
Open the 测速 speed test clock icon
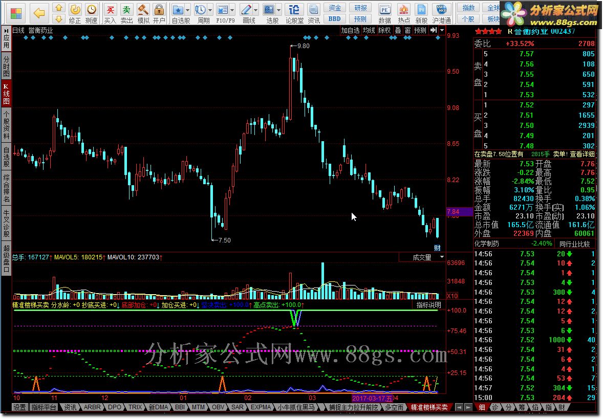(x=91, y=13)
